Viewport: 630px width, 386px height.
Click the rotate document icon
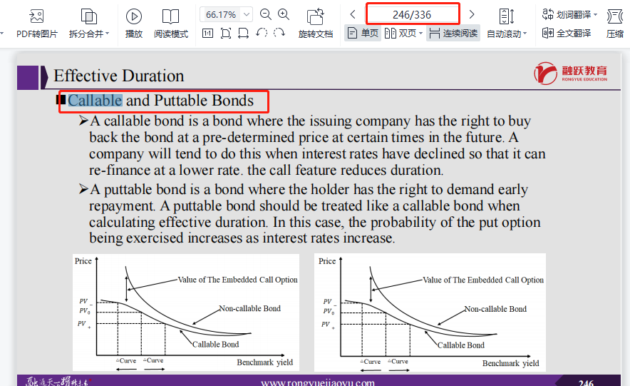coord(315,16)
